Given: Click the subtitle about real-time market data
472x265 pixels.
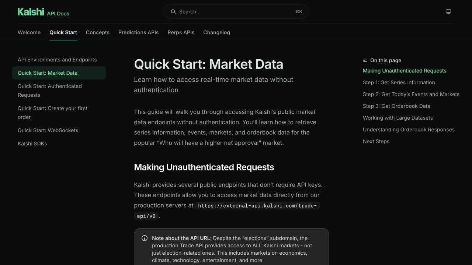Looking at the screenshot, I should click(214, 85).
